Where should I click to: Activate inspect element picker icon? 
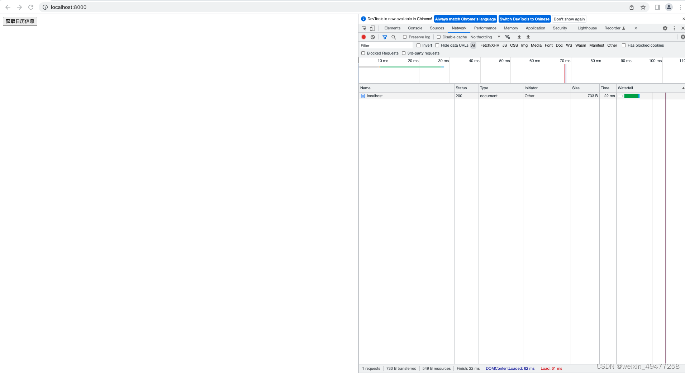coord(364,28)
